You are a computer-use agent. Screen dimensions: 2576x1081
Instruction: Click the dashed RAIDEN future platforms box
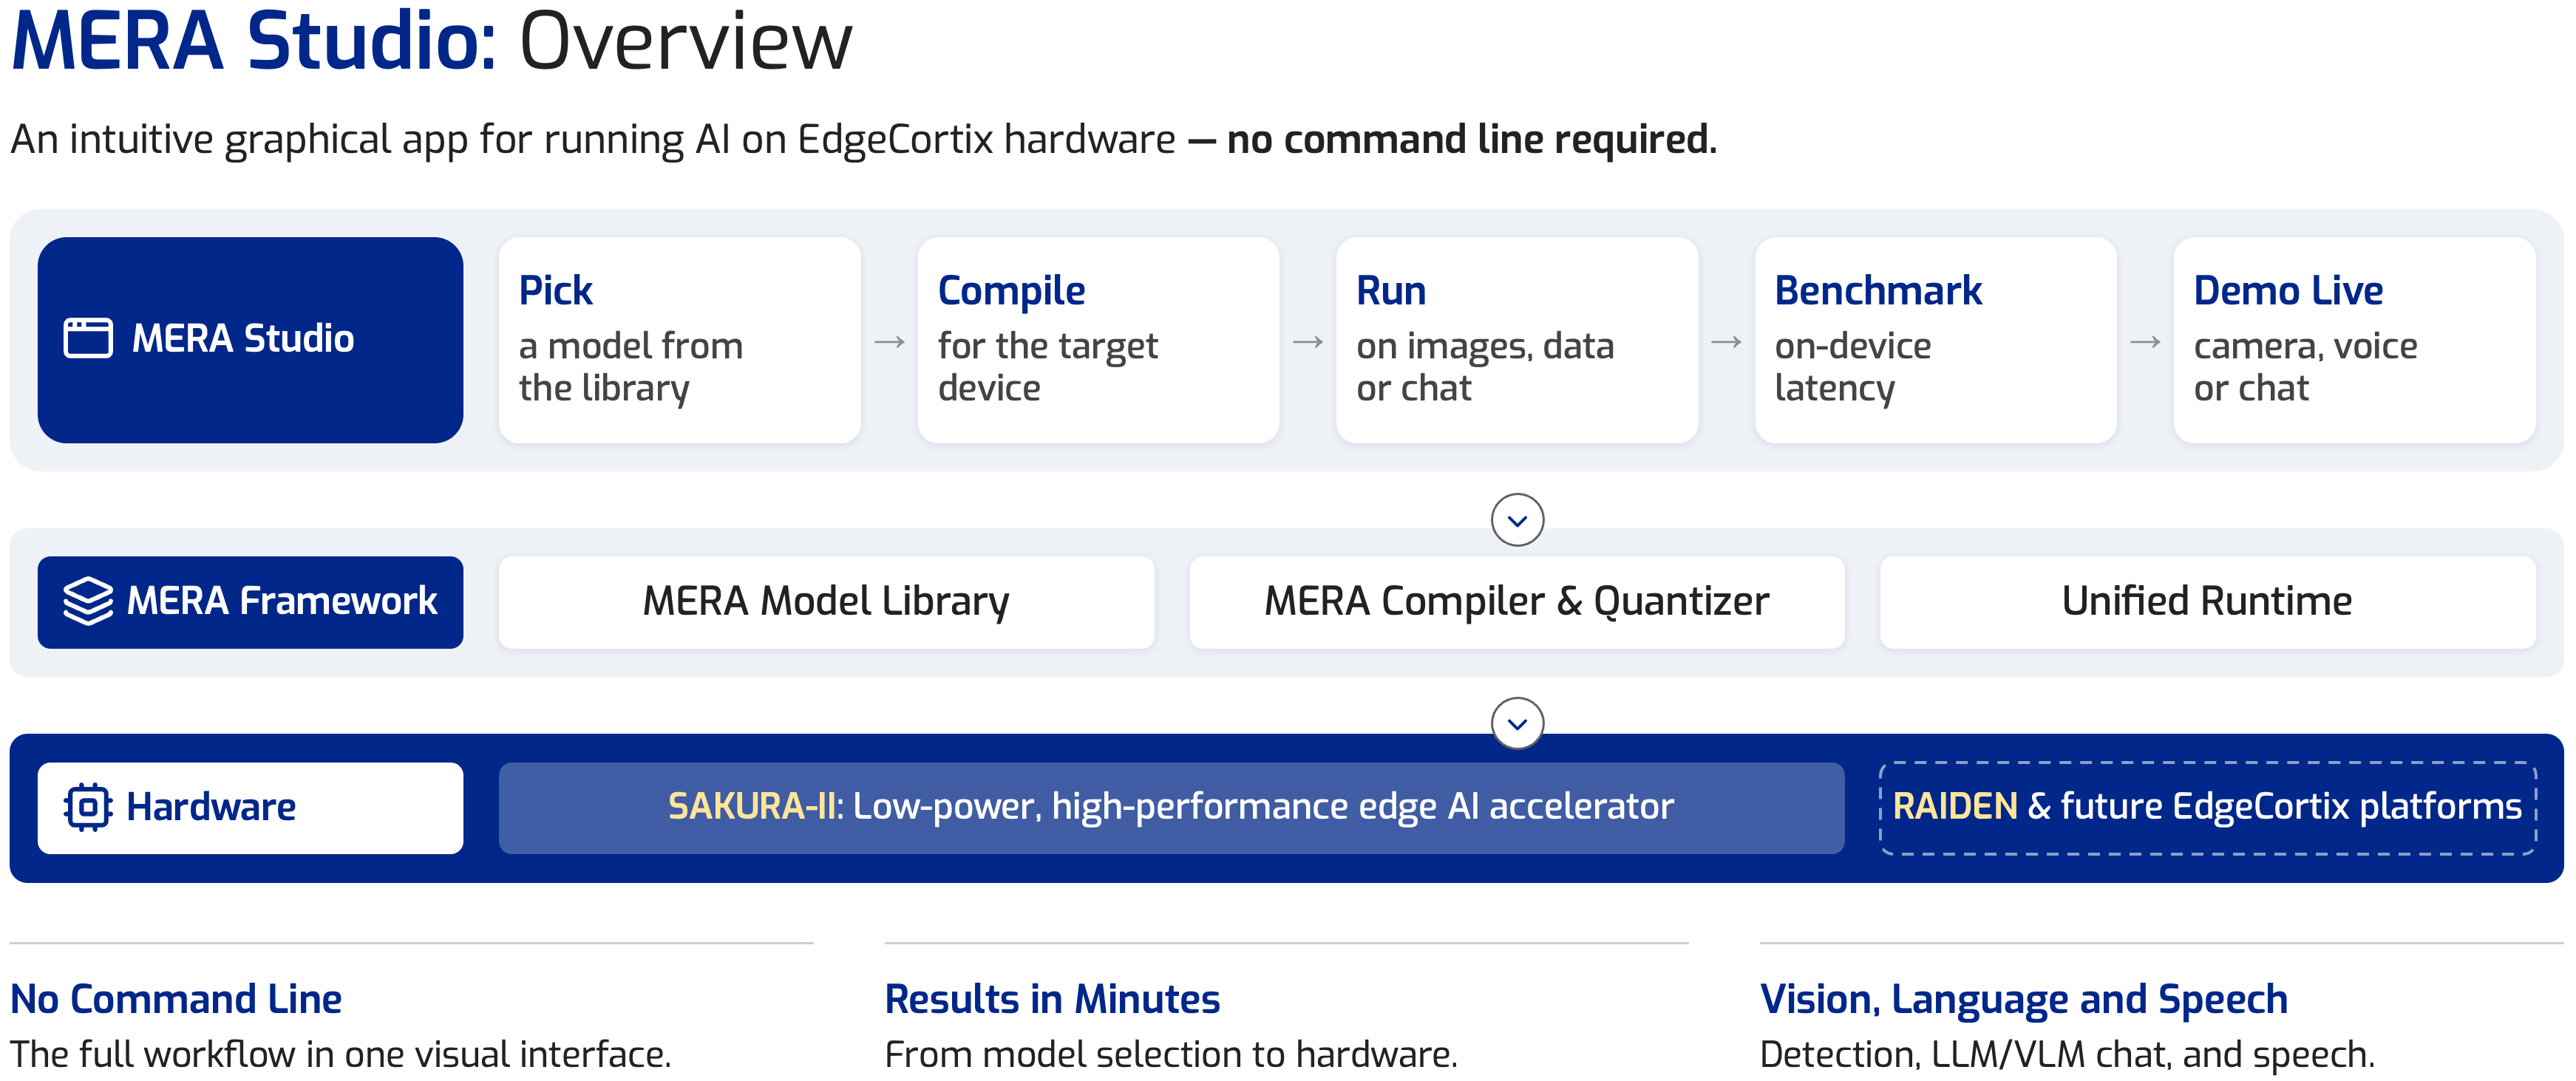click(x=2207, y=808)
